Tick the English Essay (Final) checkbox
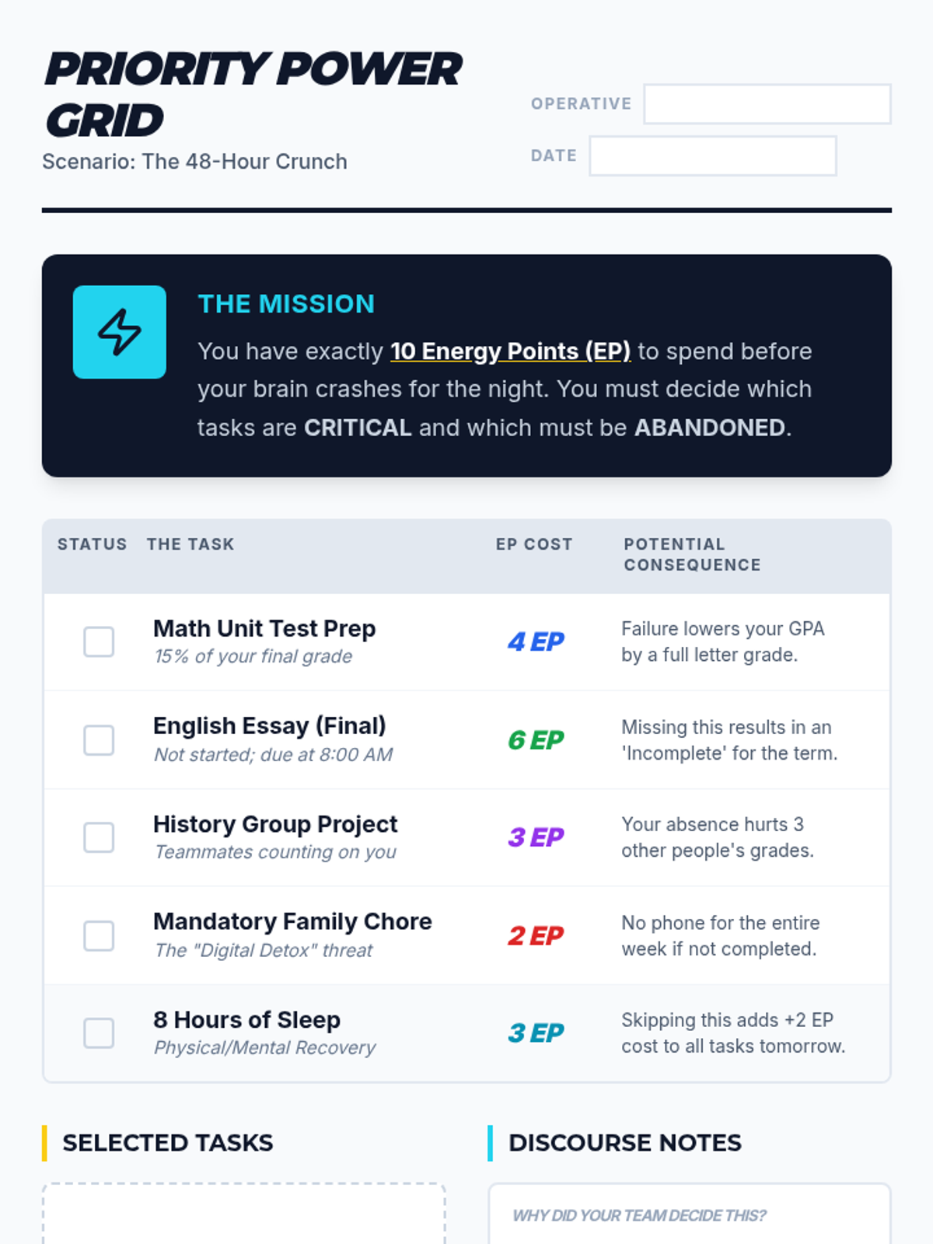This screenshot has width=933, height=1244. point(99,740)
